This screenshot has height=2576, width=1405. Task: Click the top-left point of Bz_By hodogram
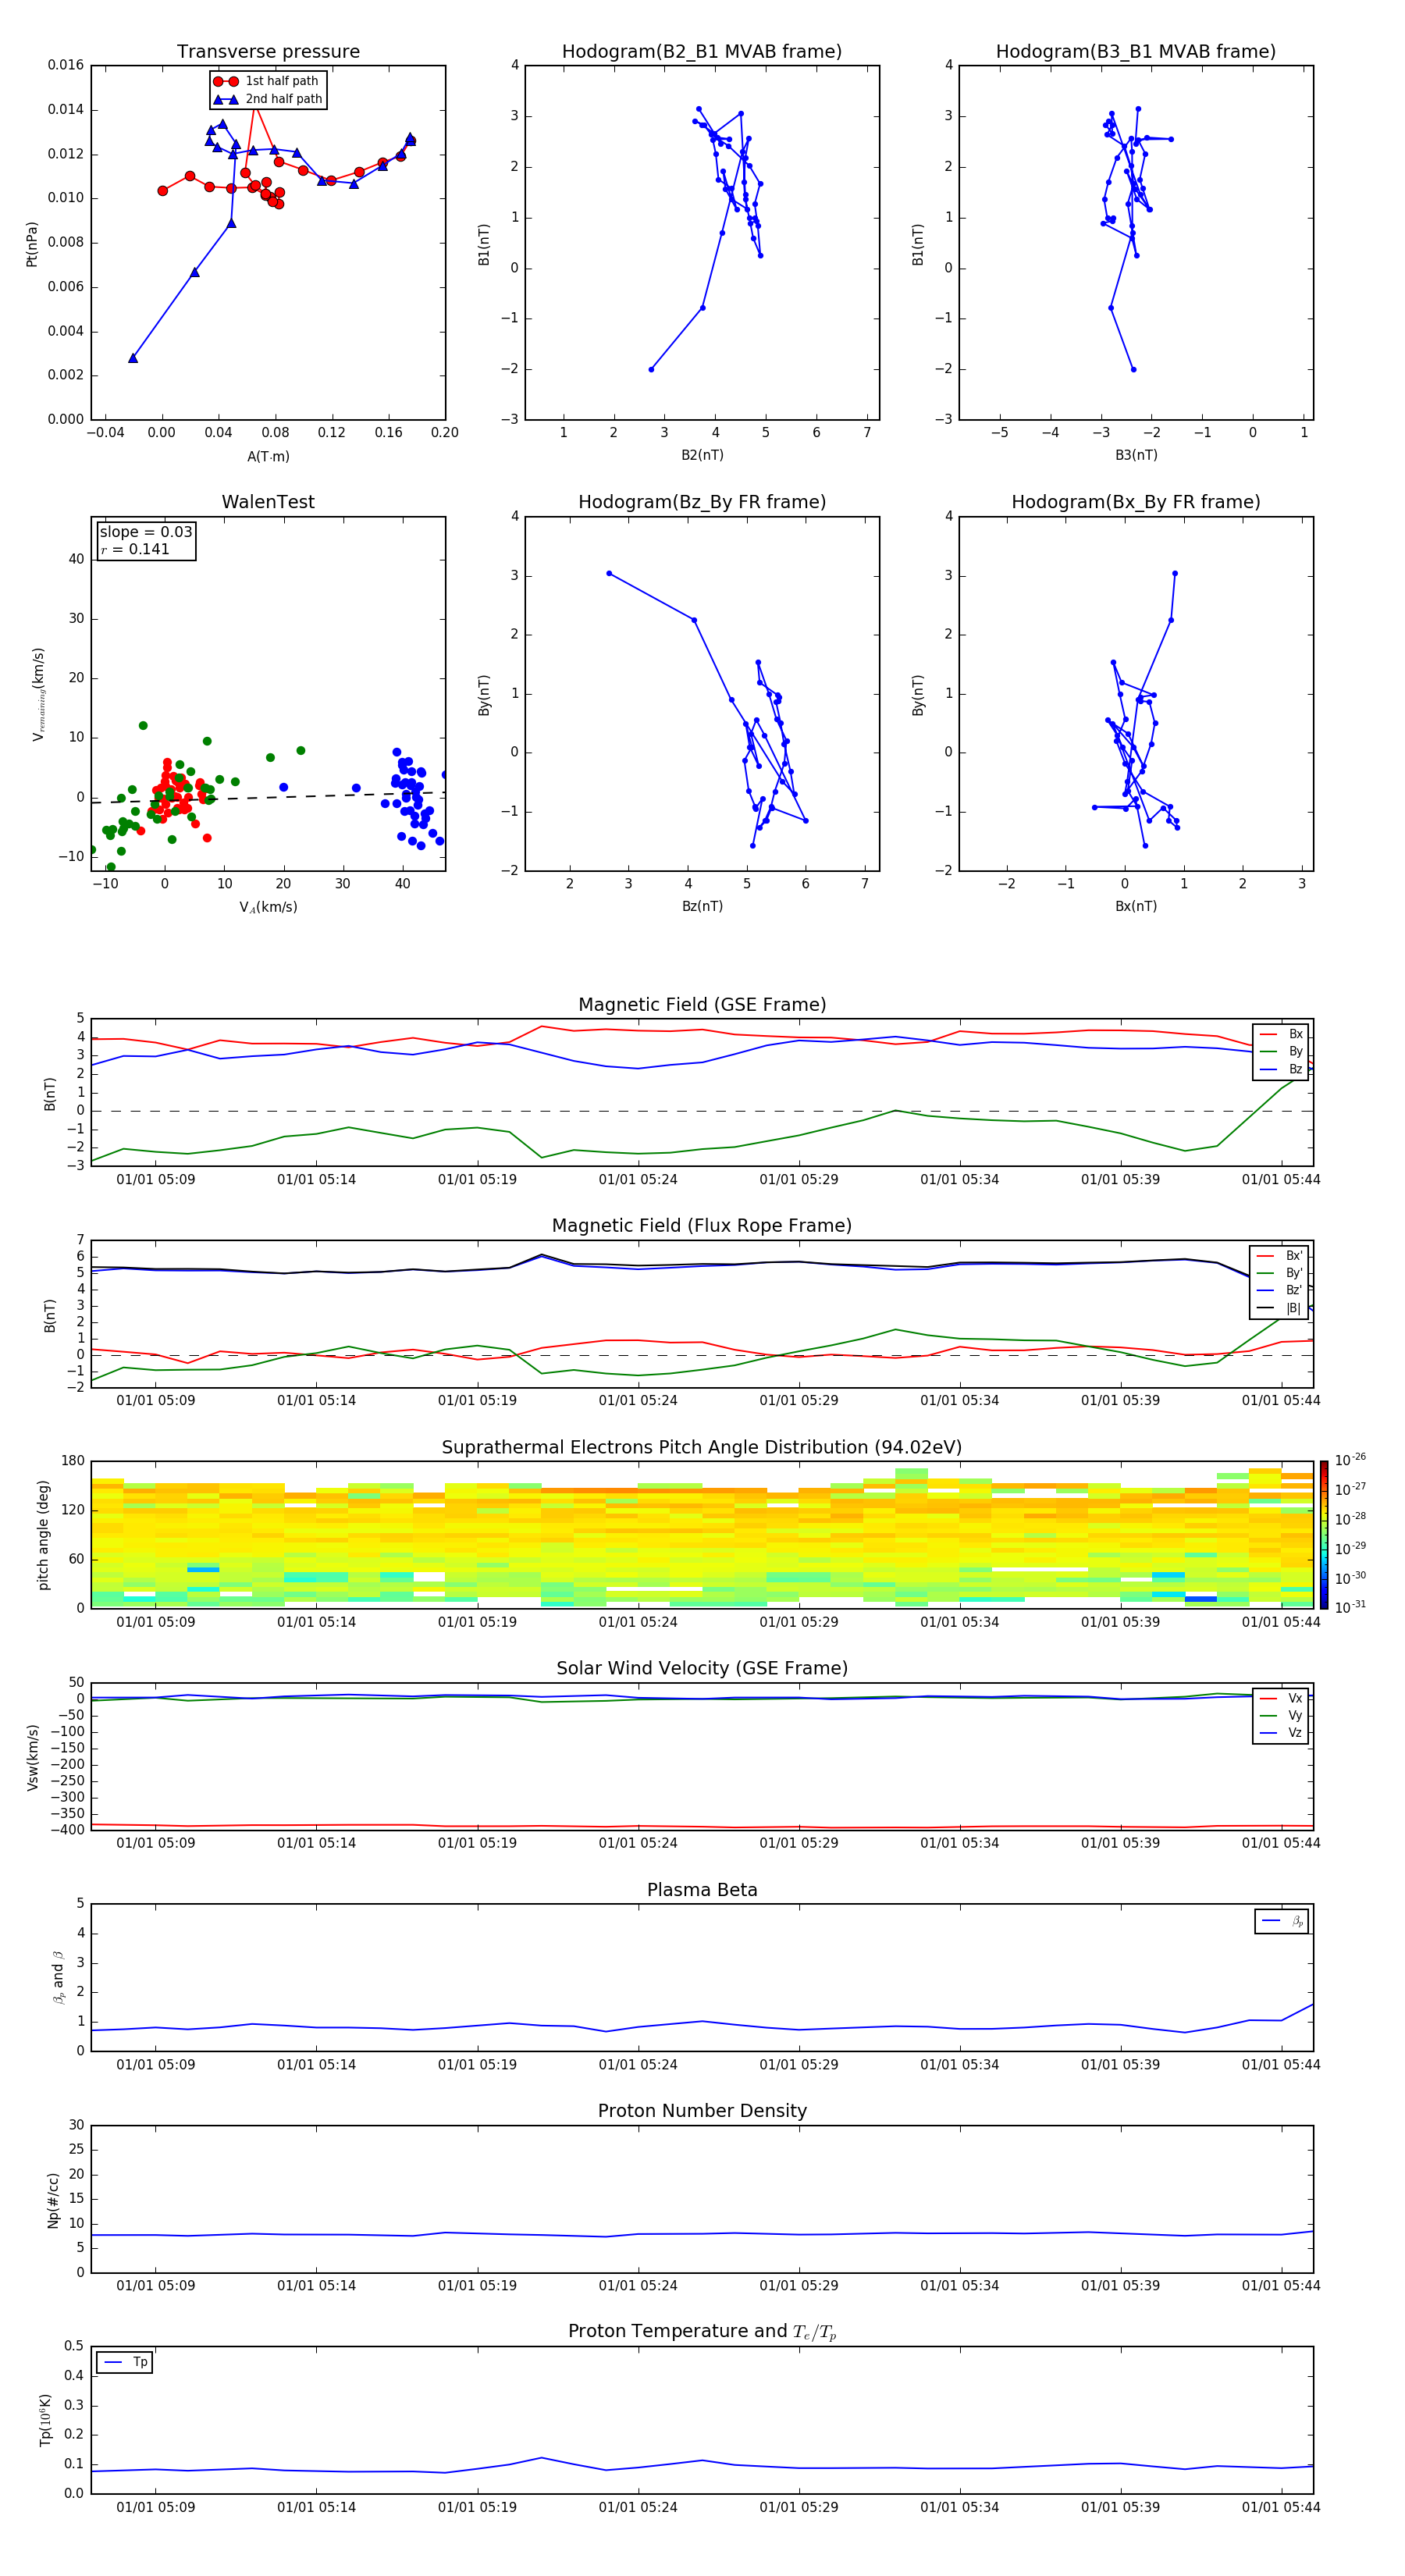point(609,573)
